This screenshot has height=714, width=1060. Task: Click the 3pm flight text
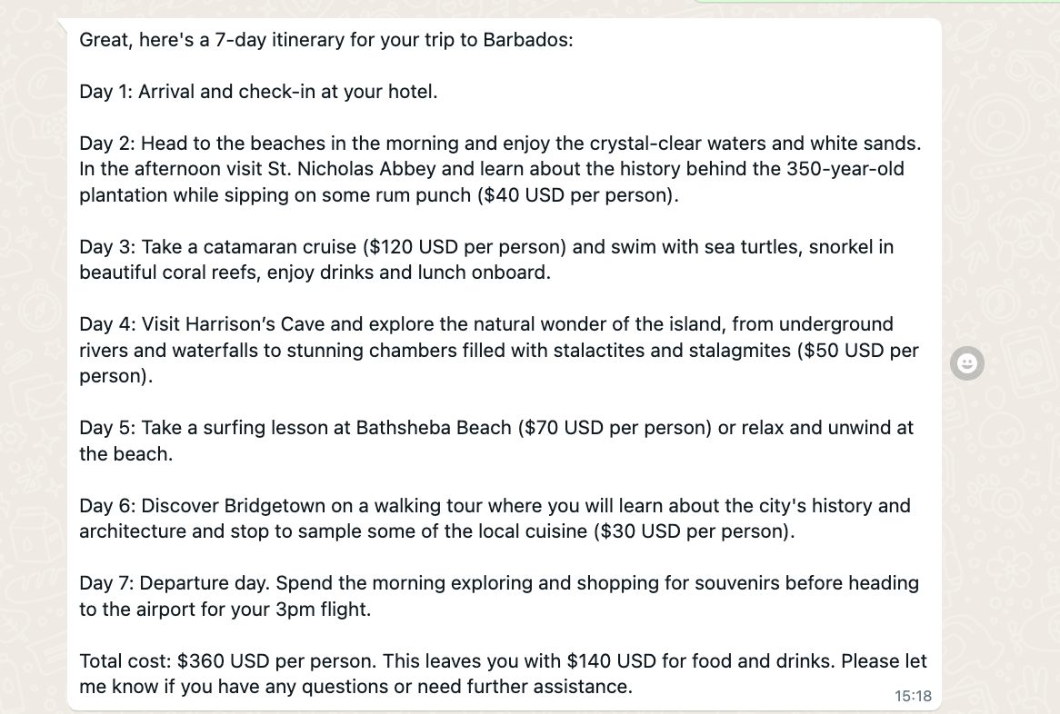[323, 610]
